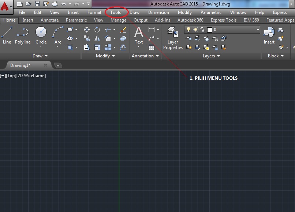295x212 pixels.
Task: Expand the Modify panel
Action: click(x=105, y=56)
